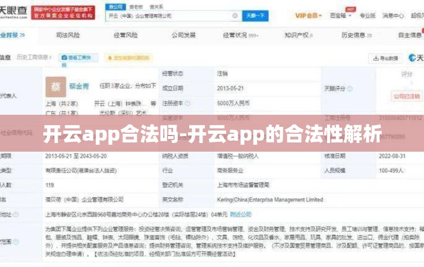The width and height of the screenshot is (424, 267).
Task: Expand the 百宝箱 dropdown menu
Action: click(x=341, y=16)
